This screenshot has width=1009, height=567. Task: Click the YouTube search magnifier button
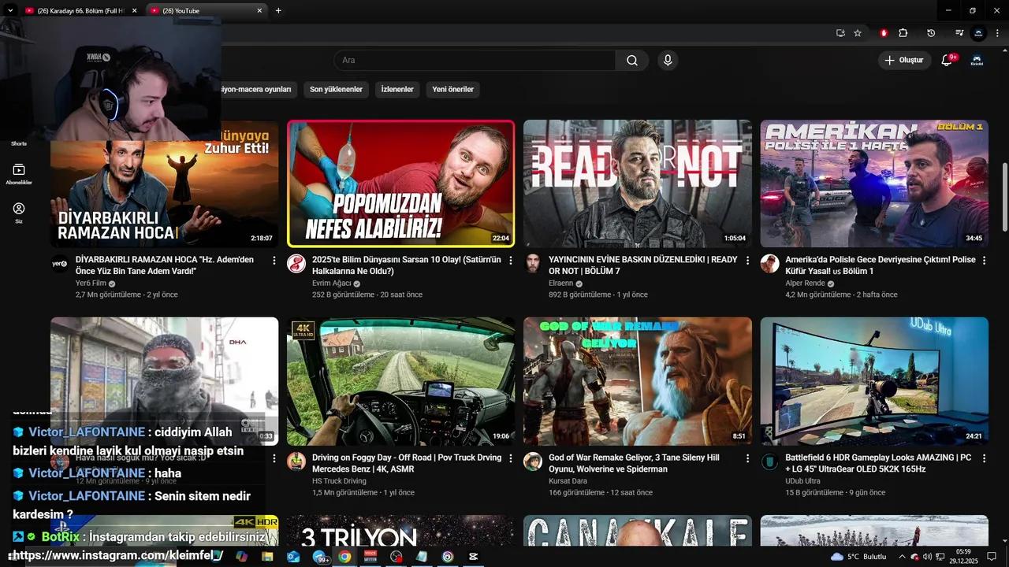click(632, 61)
